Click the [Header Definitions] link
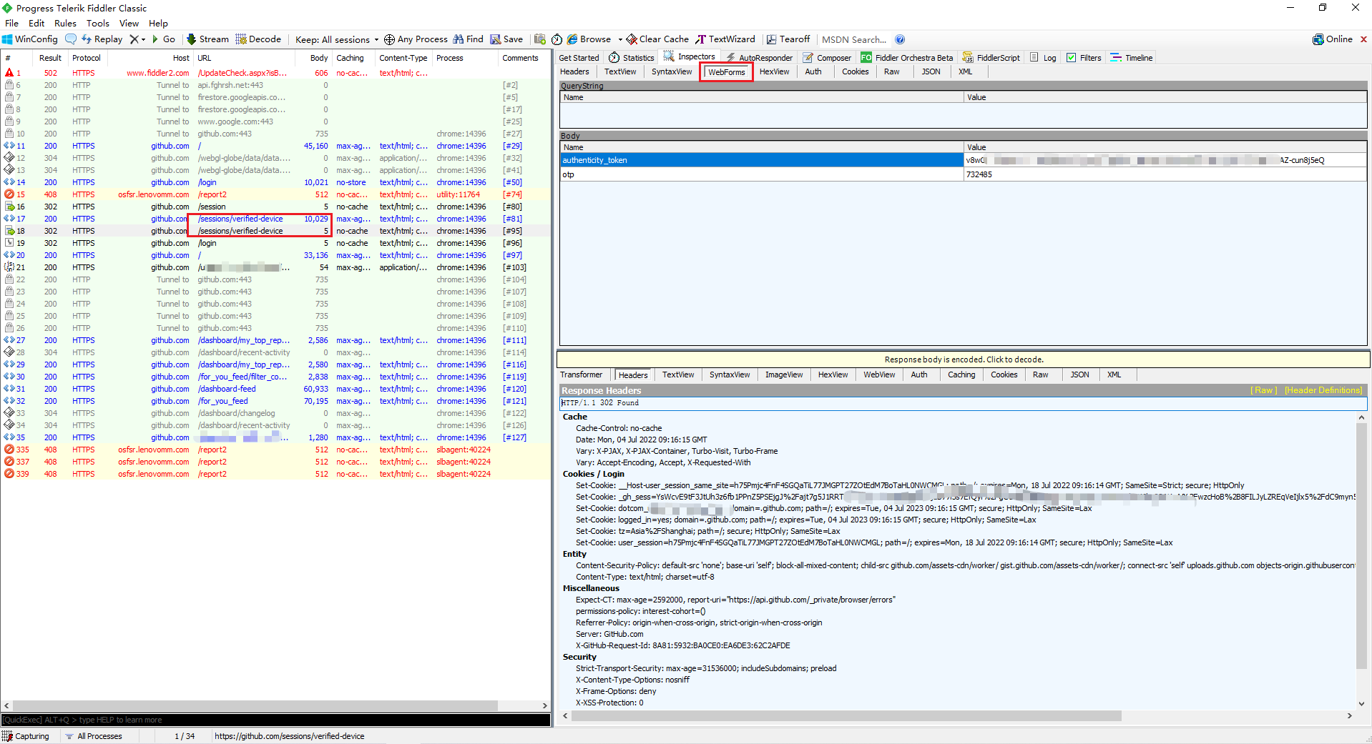The height and width of the screenshot is (744, 1372). [1323, 390]
